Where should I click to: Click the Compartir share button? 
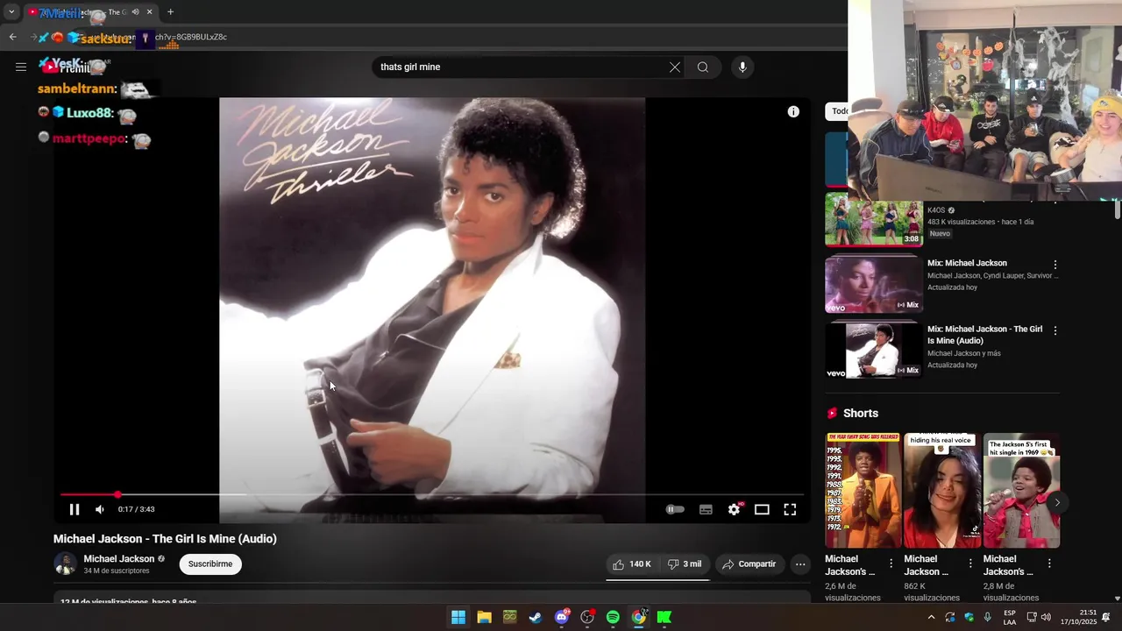coord(749,564)
